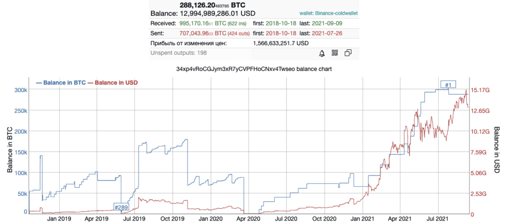The width and height of the screenshot is (507, 222).
Task: Click the 15.17G USD axis label
Action: click(x=479, y=90)
